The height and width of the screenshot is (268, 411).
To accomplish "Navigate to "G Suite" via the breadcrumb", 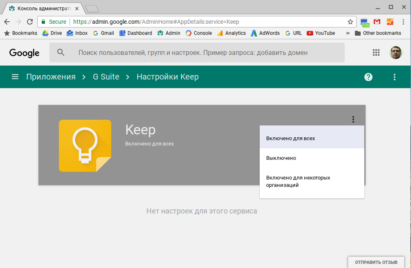I will pyautogui.click(x=106, y=77).
